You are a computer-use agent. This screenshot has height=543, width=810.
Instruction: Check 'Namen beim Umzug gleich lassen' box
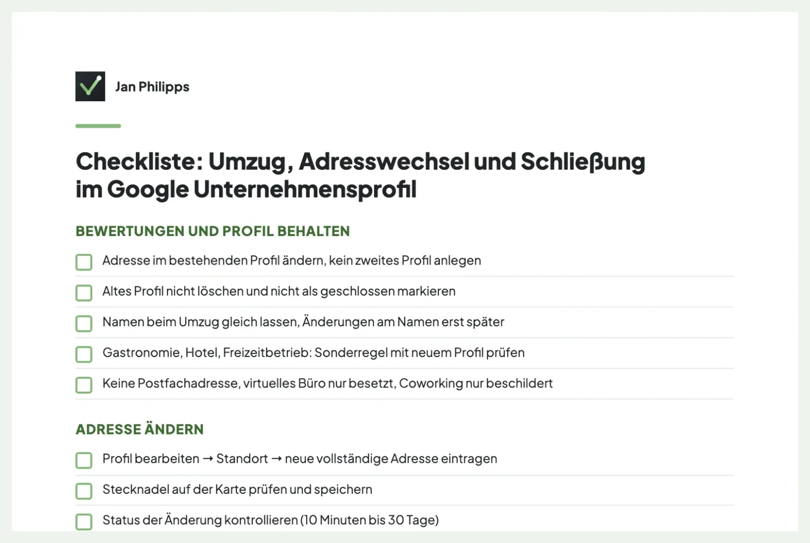coord(84,324)
